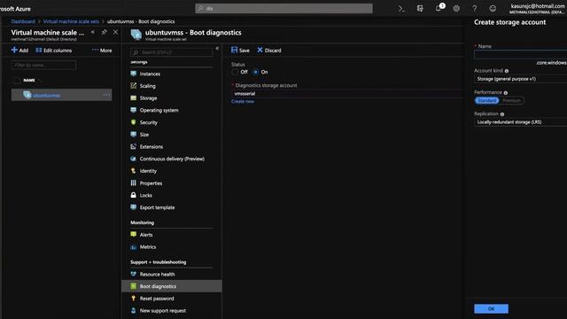Select the ubuntuvmss row
567x319 pixels.
pyautogui.click(x=61, y=95)
